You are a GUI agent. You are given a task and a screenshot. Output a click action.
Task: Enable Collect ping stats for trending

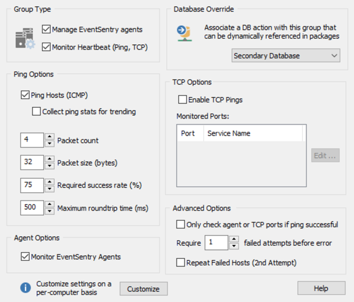point(36,112)
